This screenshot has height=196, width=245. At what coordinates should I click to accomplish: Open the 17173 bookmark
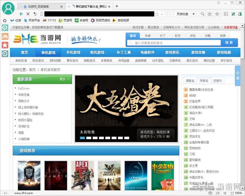tap(49, 20)
